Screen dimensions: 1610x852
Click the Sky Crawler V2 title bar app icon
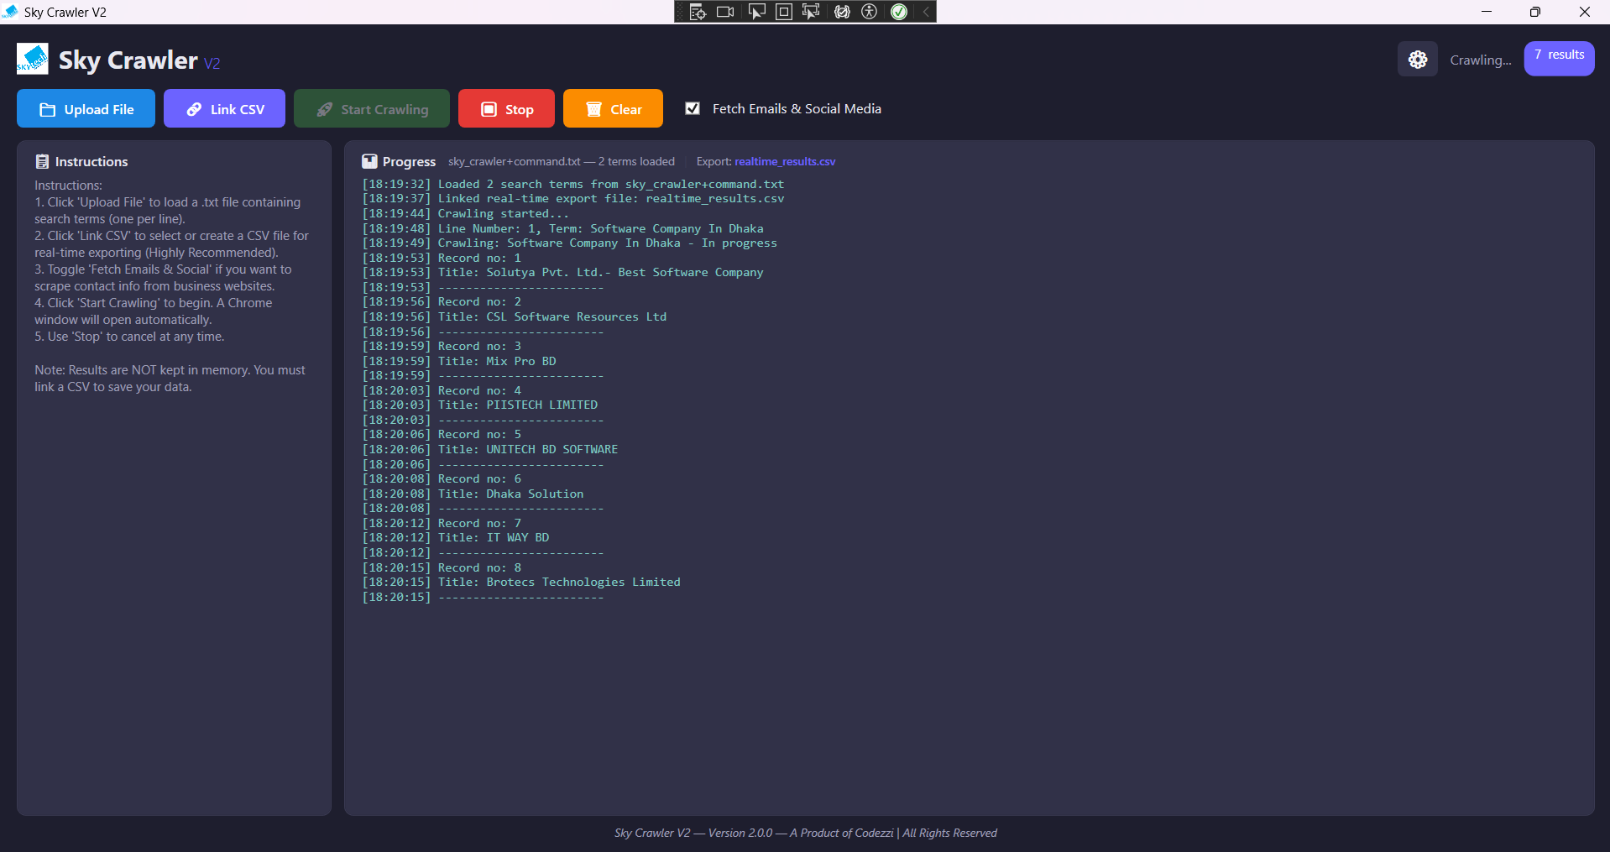[x=10, y=12]
